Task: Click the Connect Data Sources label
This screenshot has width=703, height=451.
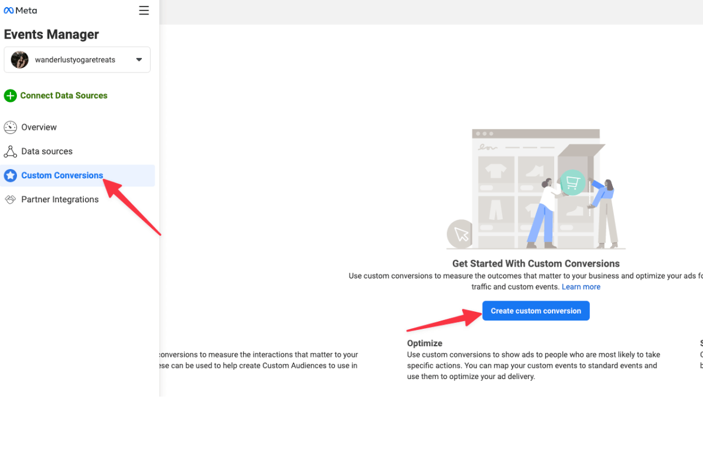Action: (63, 95)
